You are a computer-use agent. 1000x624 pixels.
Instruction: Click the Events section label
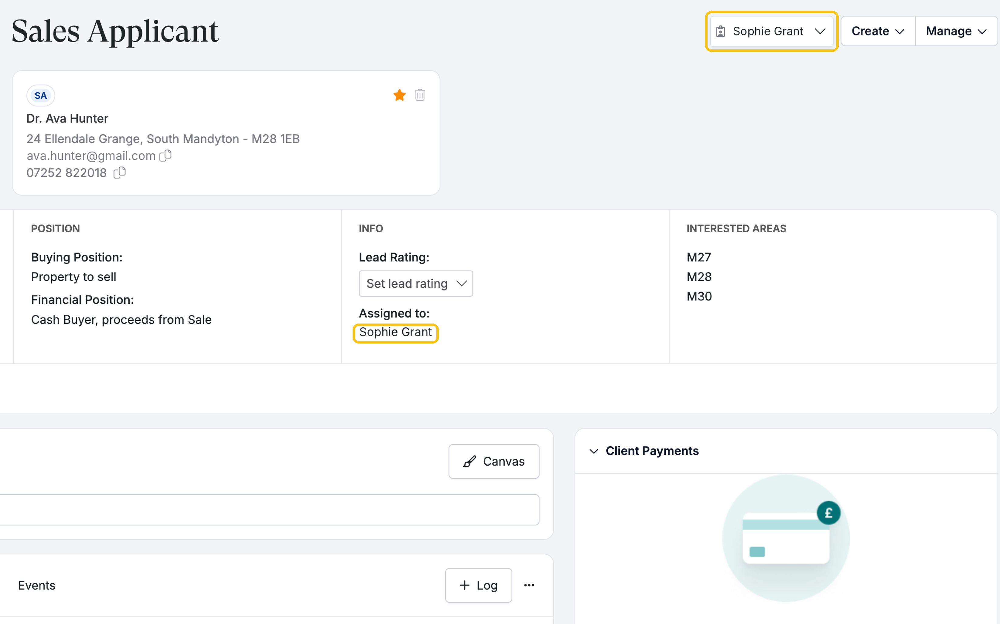pyautogui.click(x=37, y=585)
